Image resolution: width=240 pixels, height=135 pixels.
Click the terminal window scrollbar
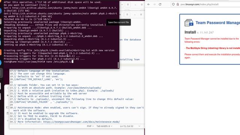pyautogui.click(x=118, y=65)
